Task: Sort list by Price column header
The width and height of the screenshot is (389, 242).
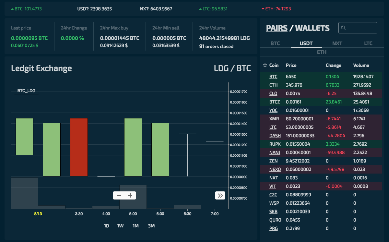Action: click(291, 65)
